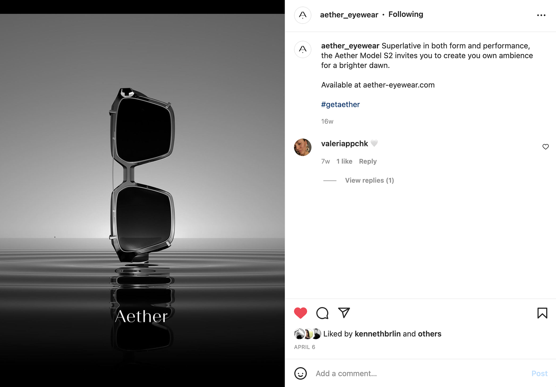
Task: Open emoji picker smiley icon
Action: (x=300, y=373)
